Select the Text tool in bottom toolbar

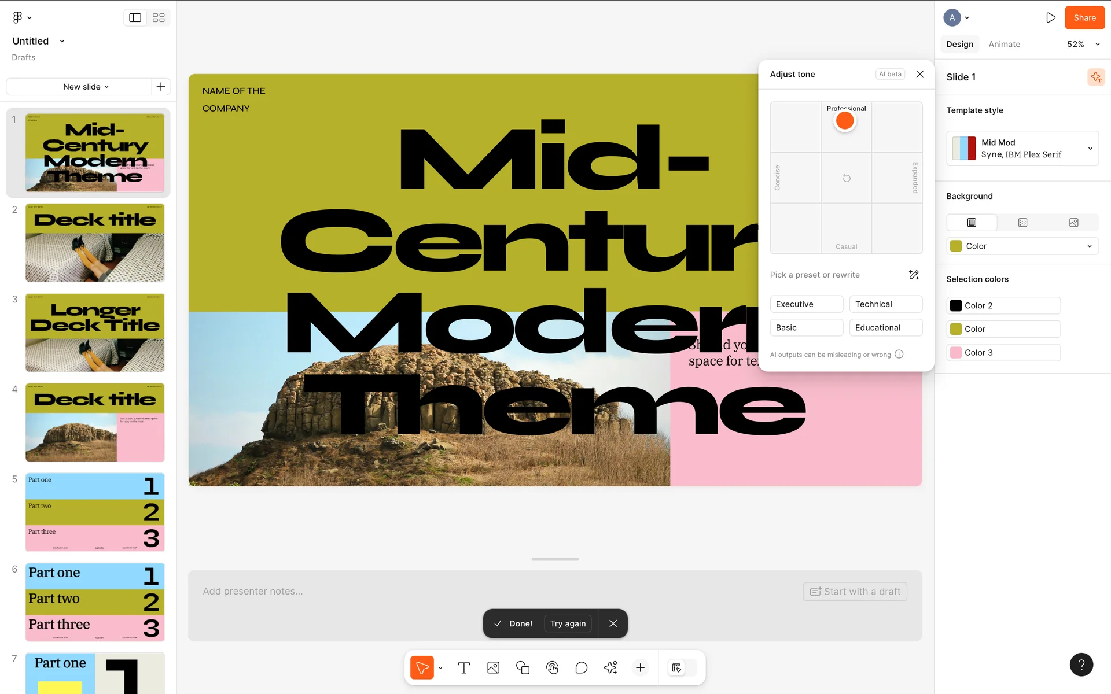click(463, 668)
